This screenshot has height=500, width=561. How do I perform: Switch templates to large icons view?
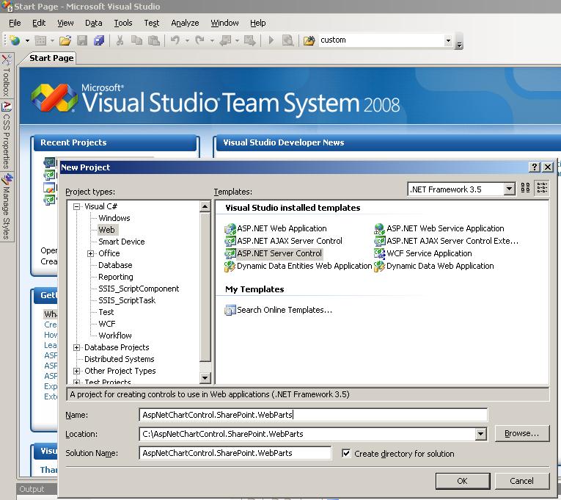pos(525,188)
